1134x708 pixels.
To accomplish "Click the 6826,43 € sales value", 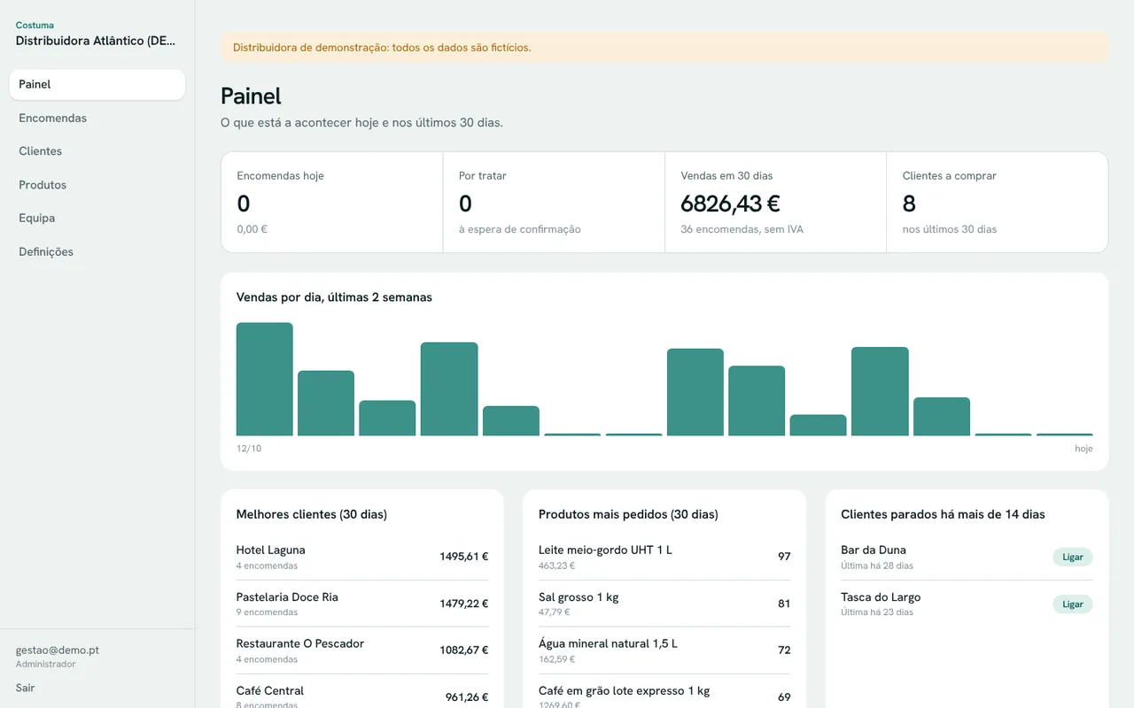I will (x=730, y=204).
